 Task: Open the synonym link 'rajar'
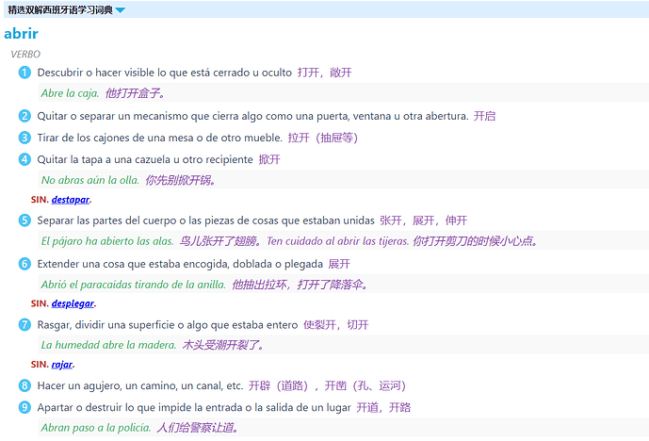point(62,365)
